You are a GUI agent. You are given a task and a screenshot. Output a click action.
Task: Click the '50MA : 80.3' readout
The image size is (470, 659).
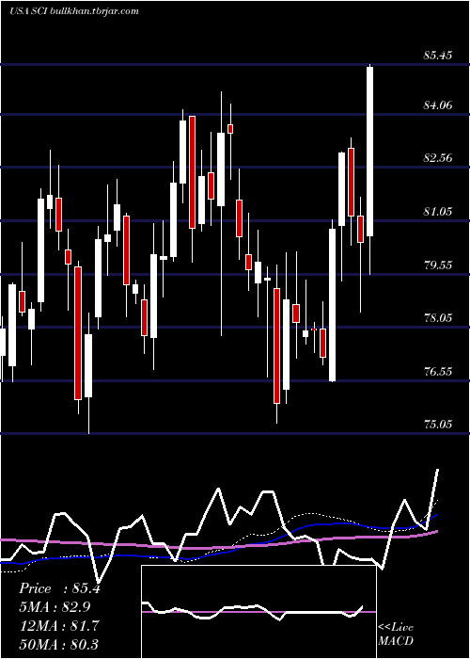[59, 644]
